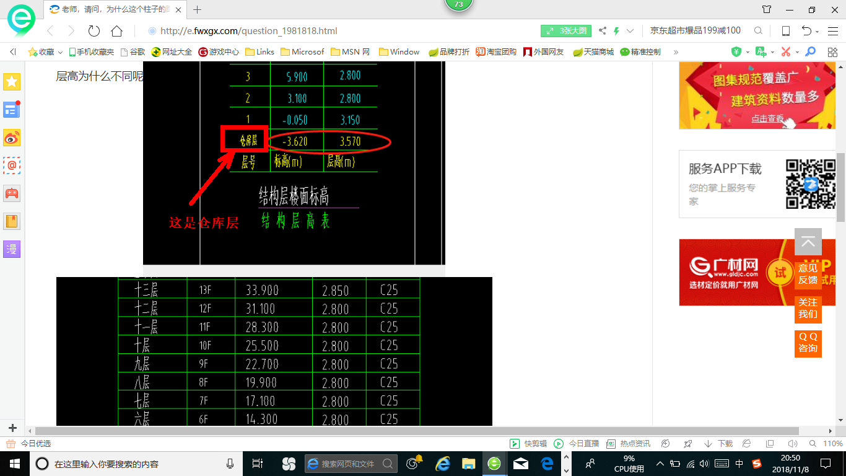Click the green shield yuan payment icon
The width and height of the screenshot is (846, 476).
point(736,52)
